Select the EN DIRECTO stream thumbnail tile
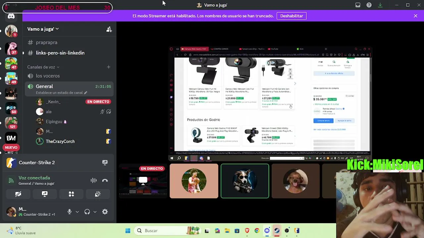Image resolution: width=424 pixels, height=238 pixels. pyautogui.click(x=143, y=181)
